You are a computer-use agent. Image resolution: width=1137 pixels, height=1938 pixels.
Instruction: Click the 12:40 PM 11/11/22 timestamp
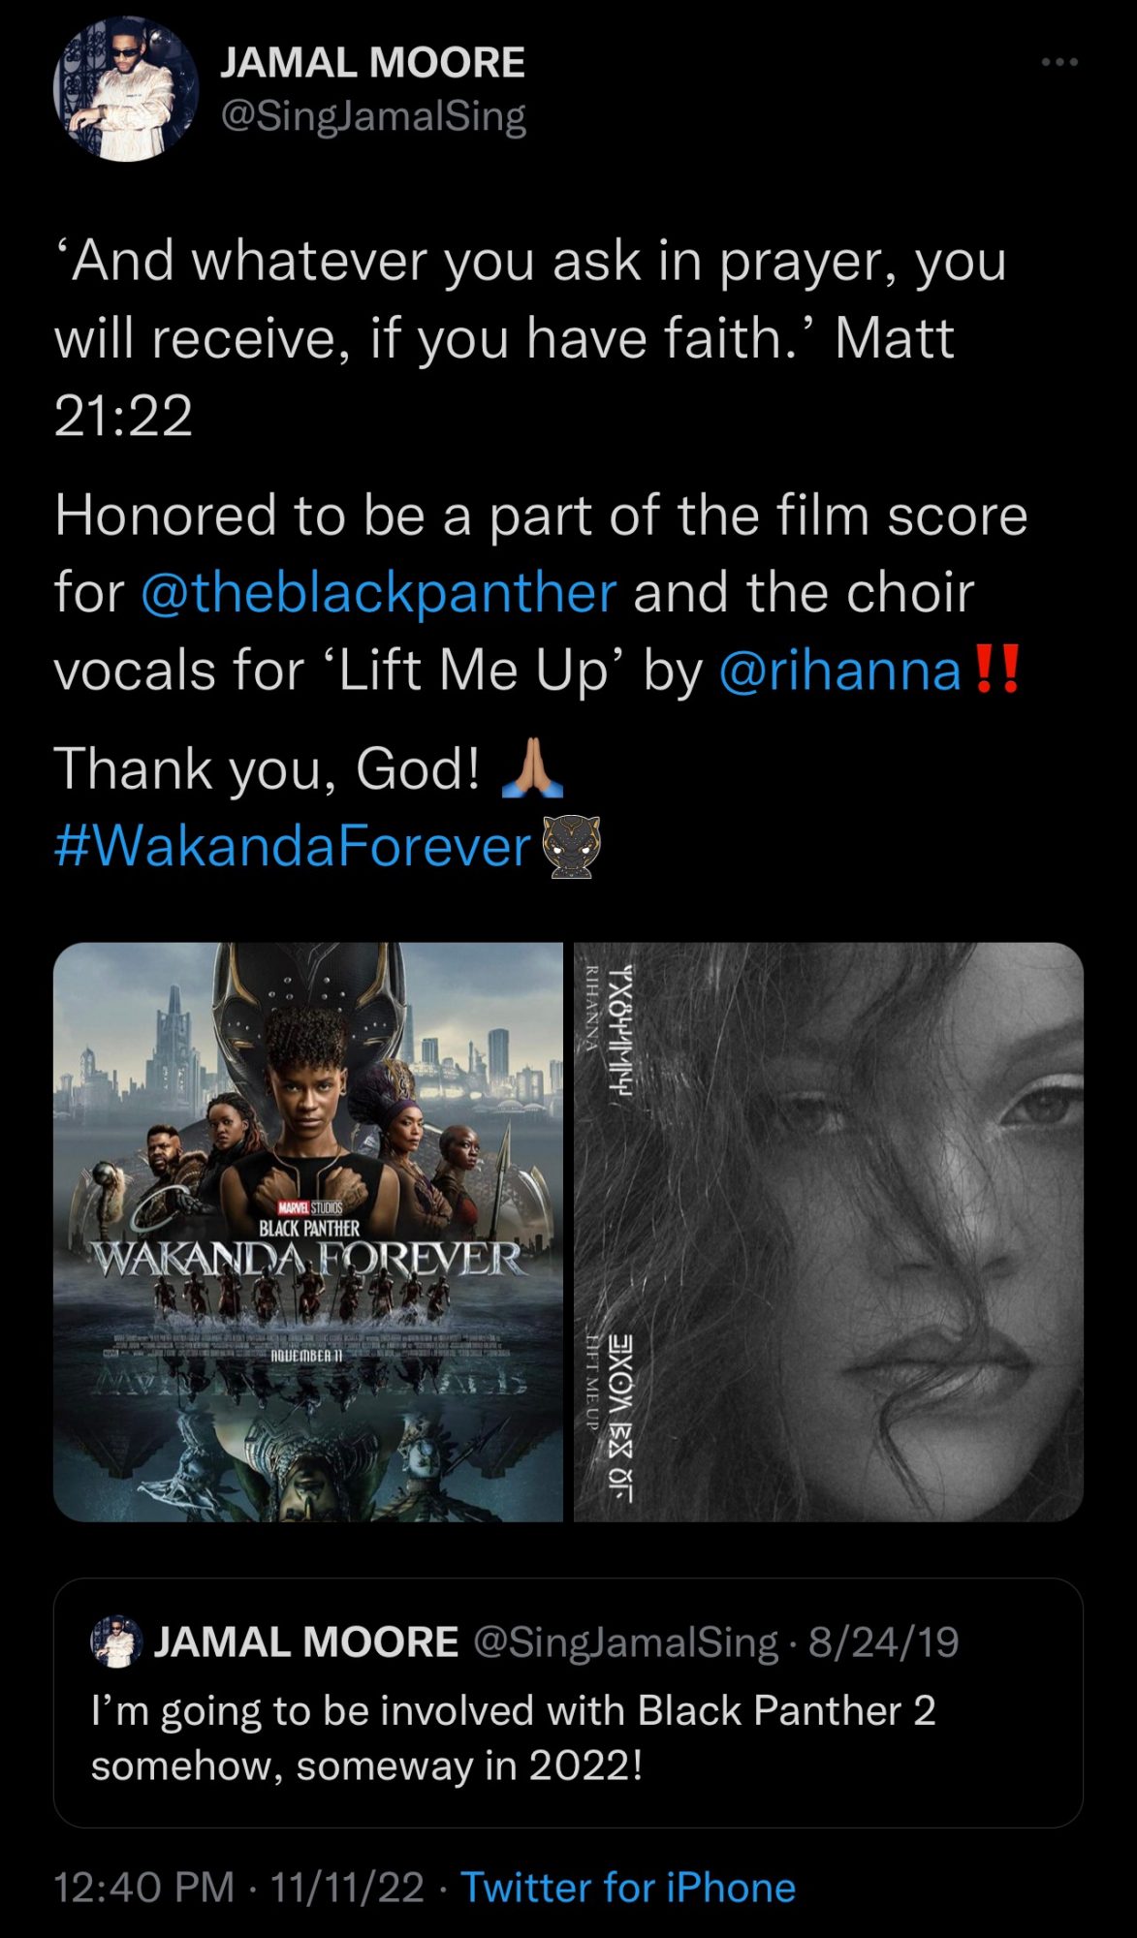tap(239, 1888)
